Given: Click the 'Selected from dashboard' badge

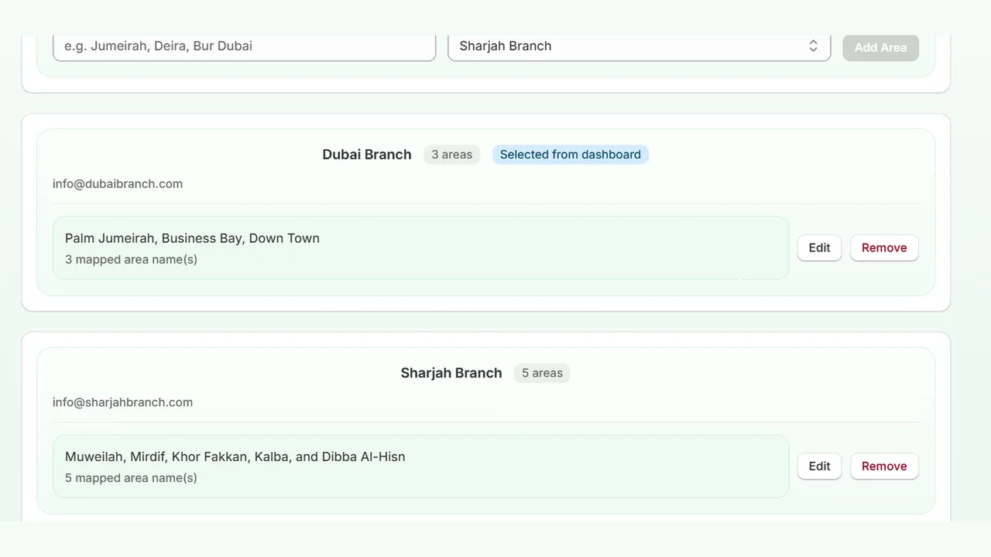Looking at the screenshot, I should [x=571, y=155].
